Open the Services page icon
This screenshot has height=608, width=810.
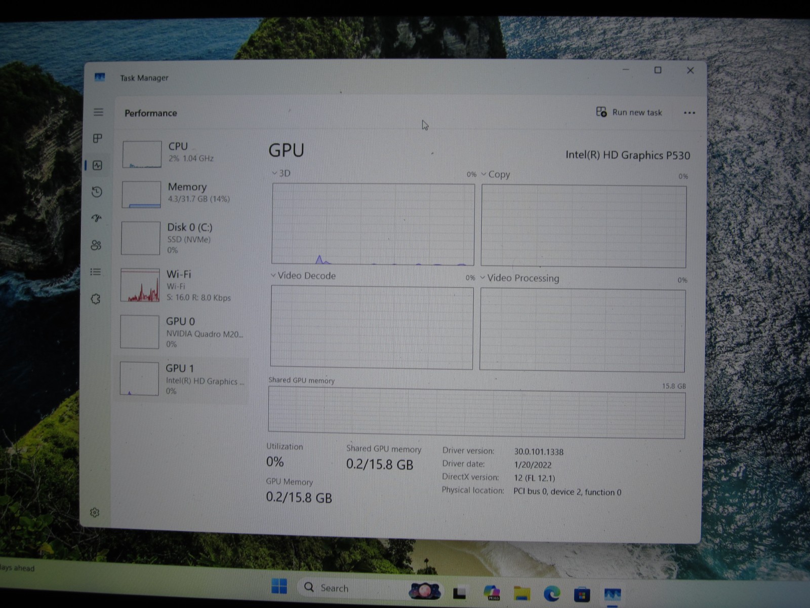point(96,299)
